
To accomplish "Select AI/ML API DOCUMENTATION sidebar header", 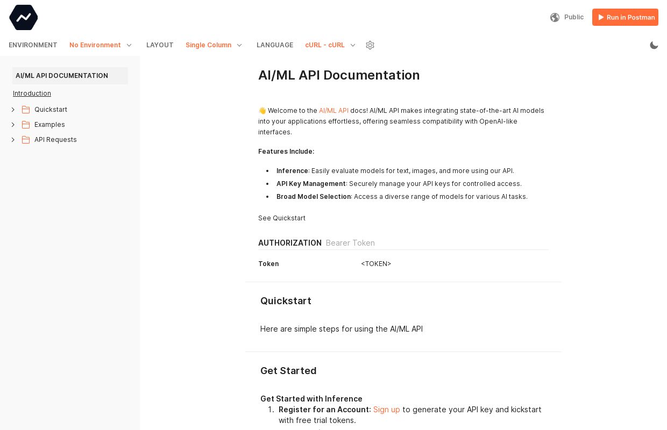I will point(70,76).
